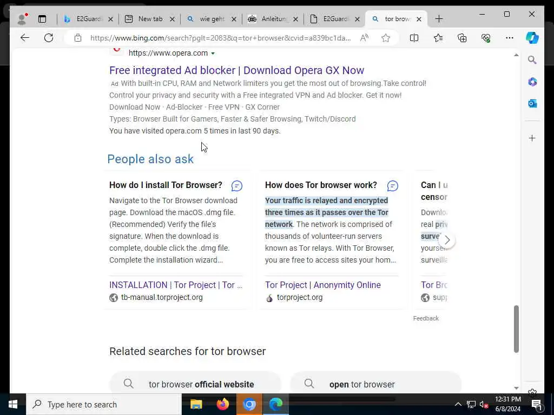Open Settings and more ellipsis menu

point(510,38)
